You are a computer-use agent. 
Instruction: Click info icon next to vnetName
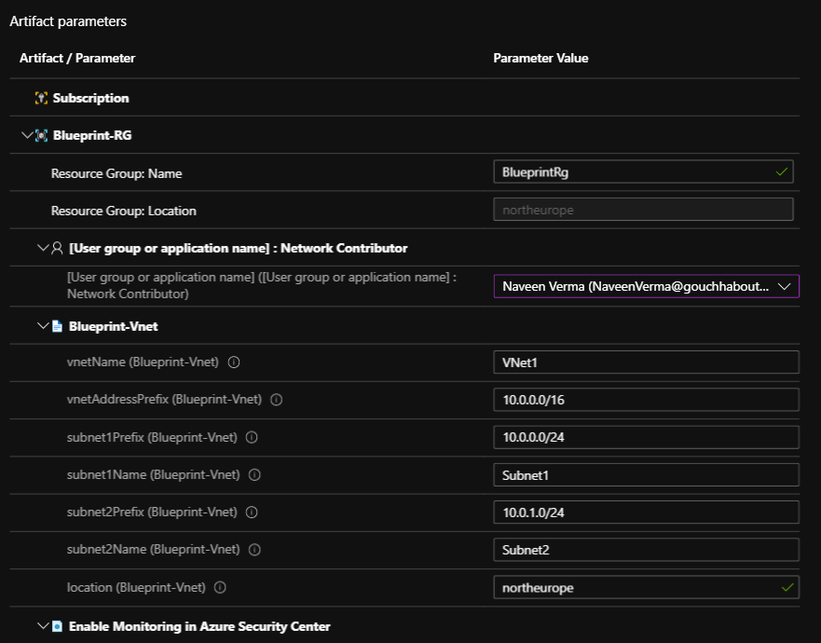click(234, 363)
